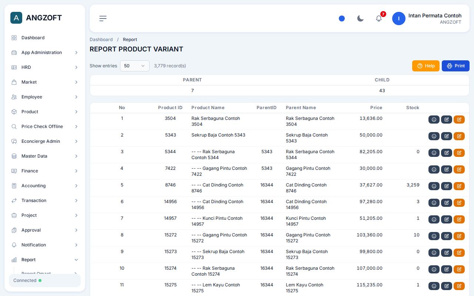Expand App Administration menu
Image resolution: width=474 pixels, height=296 pixels.
(45, 53)
